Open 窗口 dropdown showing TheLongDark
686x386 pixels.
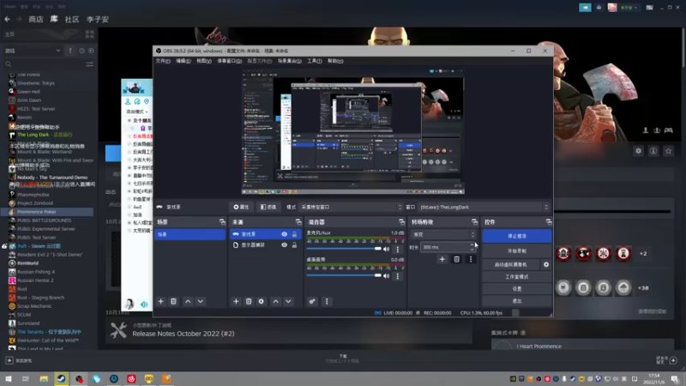(484, 207)
